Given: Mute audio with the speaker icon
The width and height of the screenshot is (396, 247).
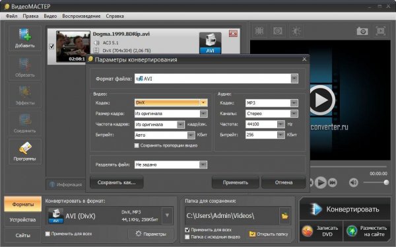Looking at the screenshot, I should [353, 182].
